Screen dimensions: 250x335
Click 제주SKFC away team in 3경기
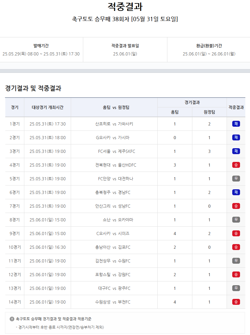pos(127,151)
